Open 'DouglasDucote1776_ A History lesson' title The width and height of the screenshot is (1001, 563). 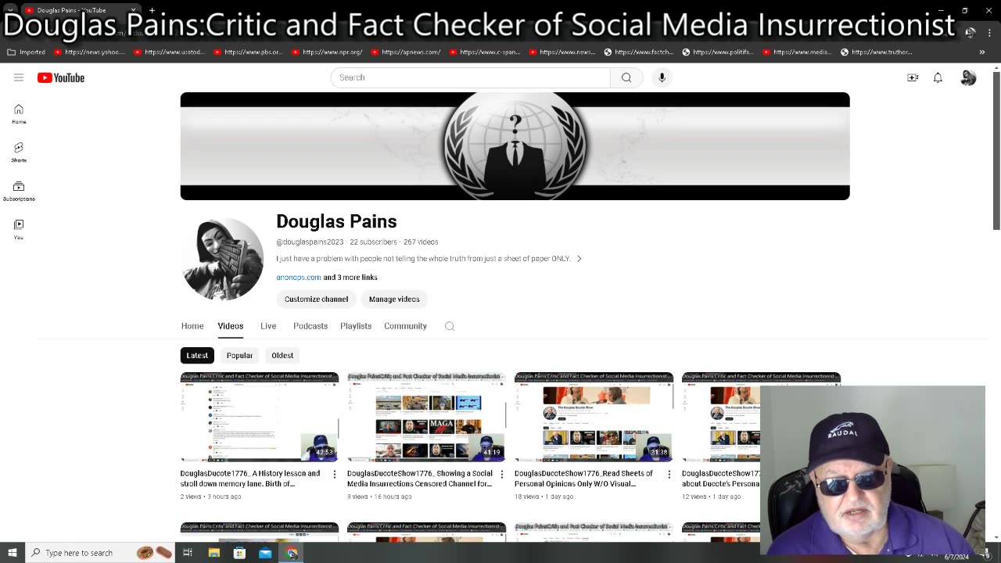coord(250,479)
